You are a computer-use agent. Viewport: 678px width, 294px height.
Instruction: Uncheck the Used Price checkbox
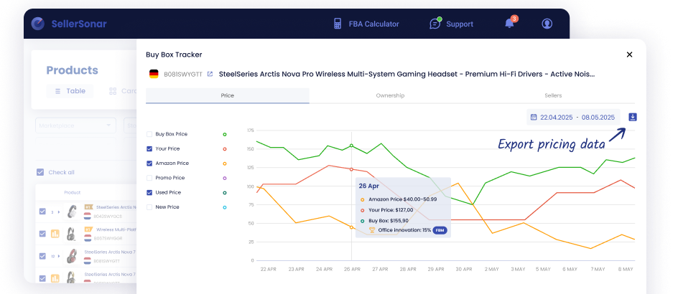pos(149,193)
